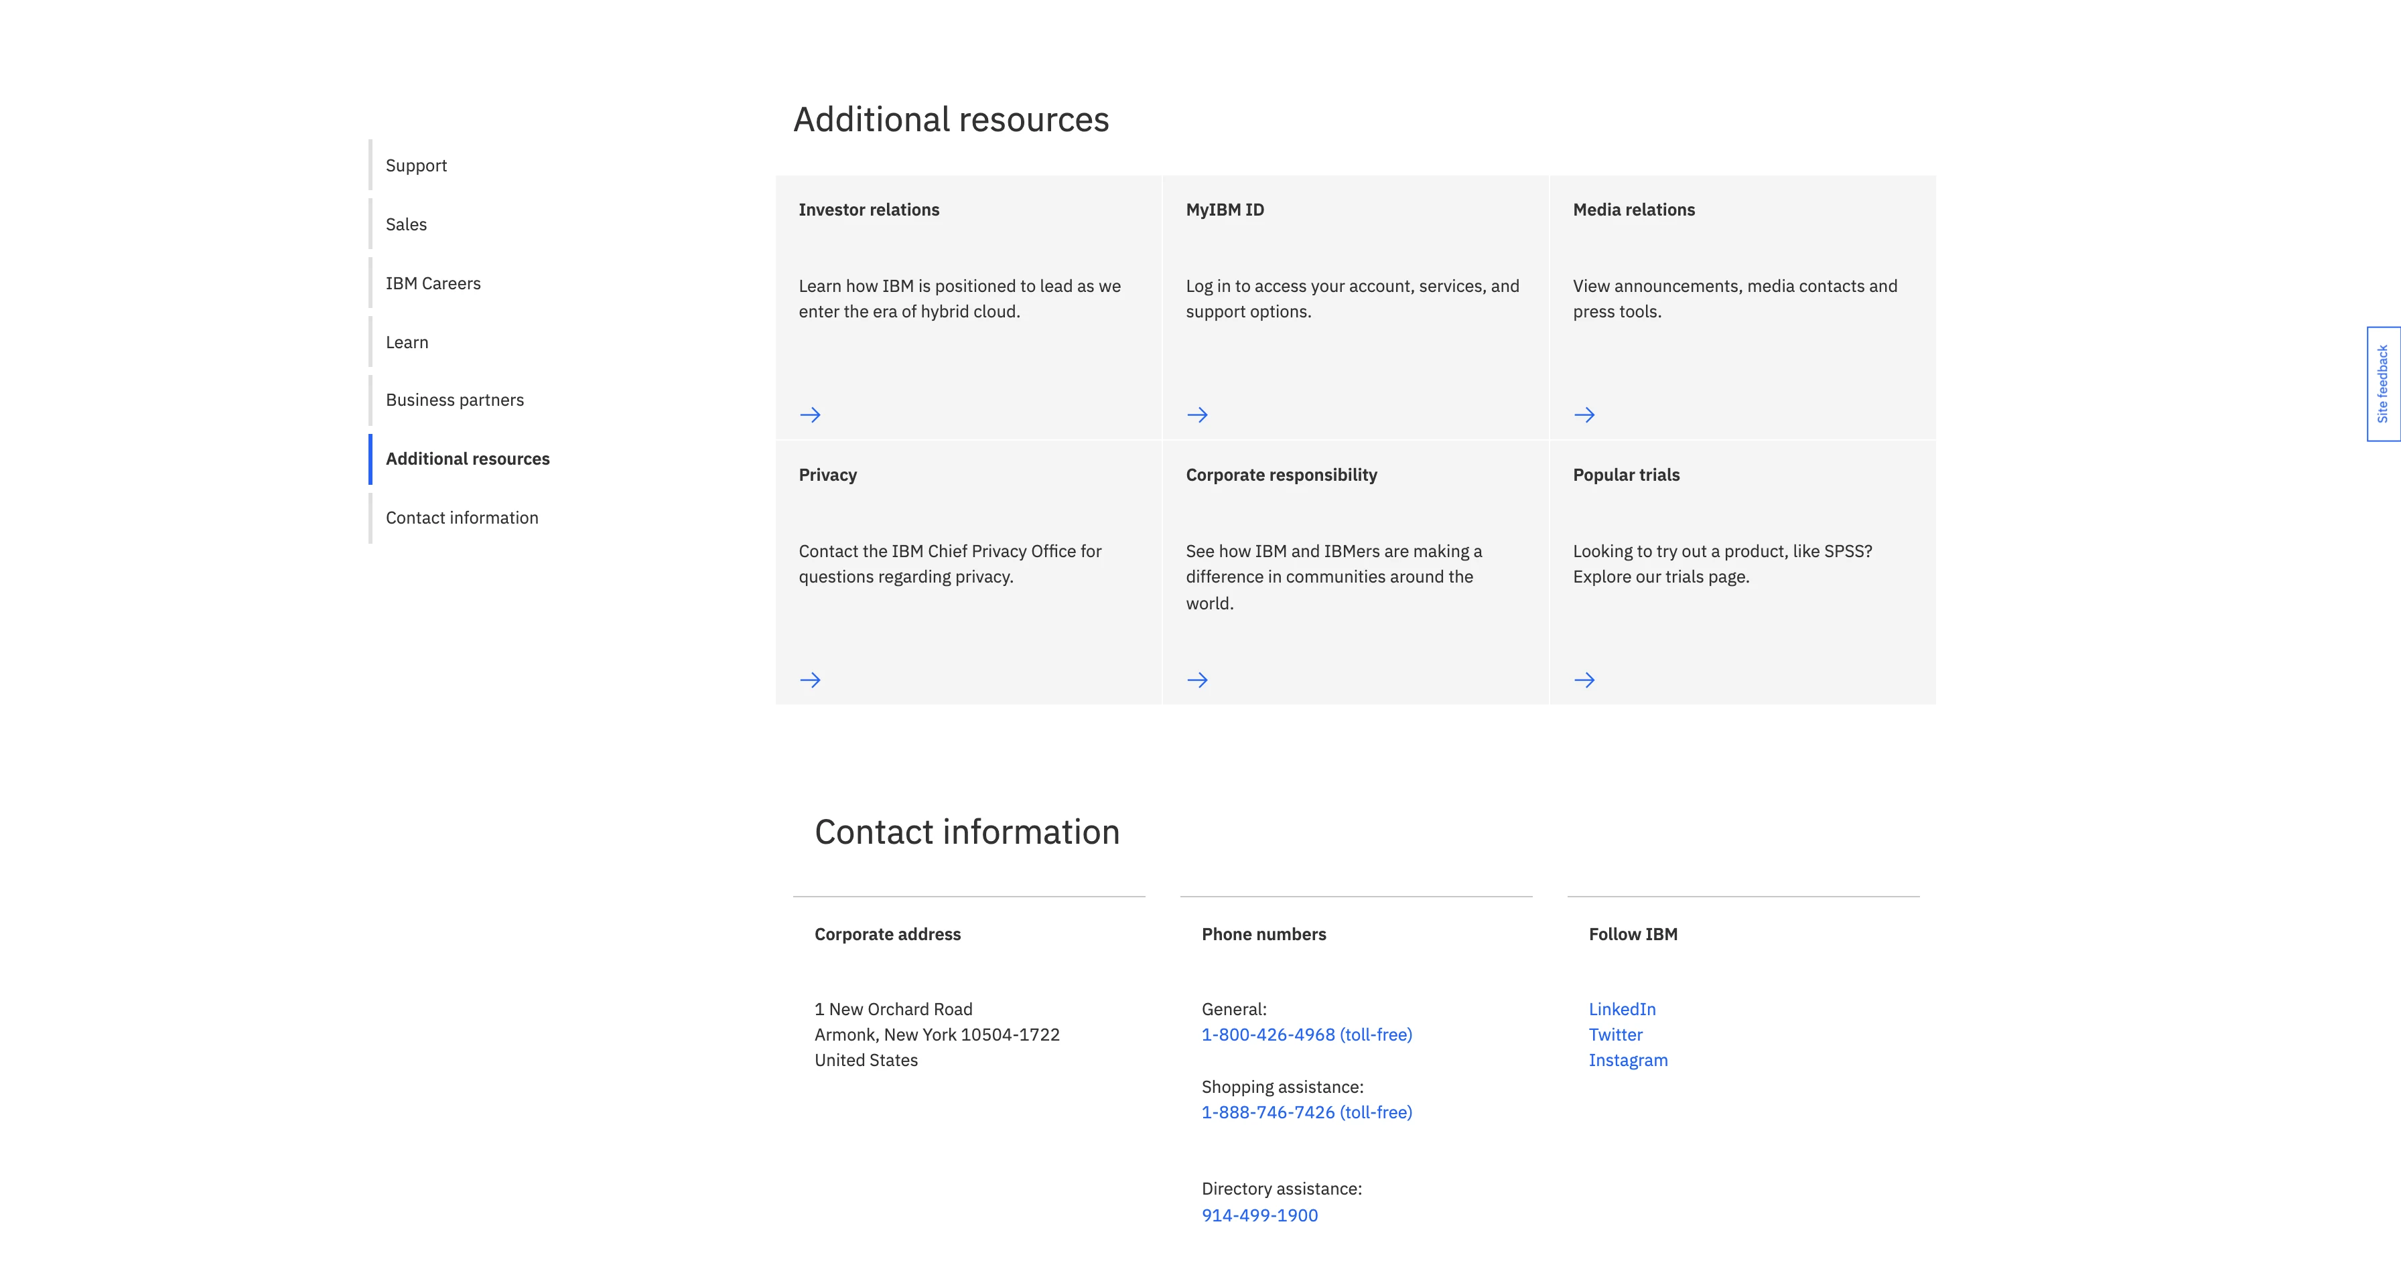Click the 'Directory assistance:' label
This screenshot has height=1275, width=2401.
(1282, 1189)
